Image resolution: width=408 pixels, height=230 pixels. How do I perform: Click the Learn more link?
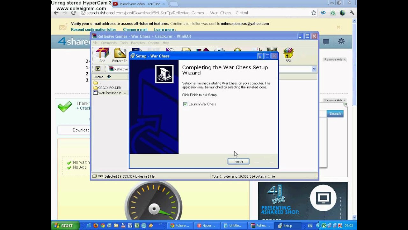coord(165,29)
